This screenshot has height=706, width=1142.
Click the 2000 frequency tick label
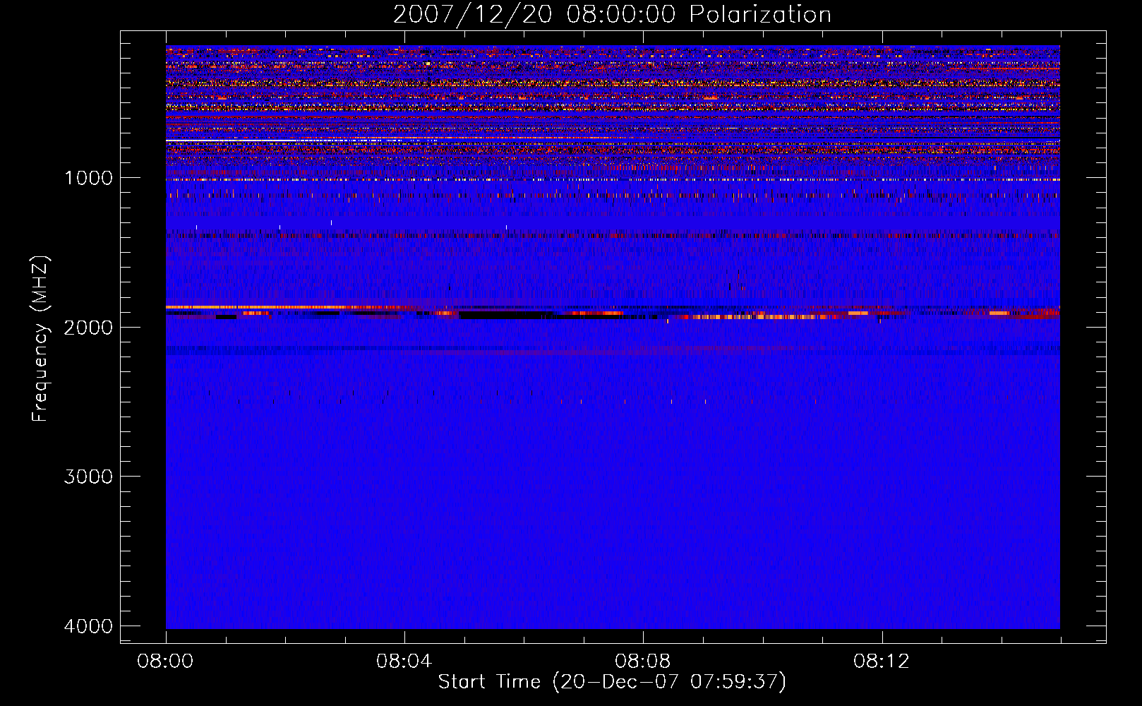(x=88, y=327)
